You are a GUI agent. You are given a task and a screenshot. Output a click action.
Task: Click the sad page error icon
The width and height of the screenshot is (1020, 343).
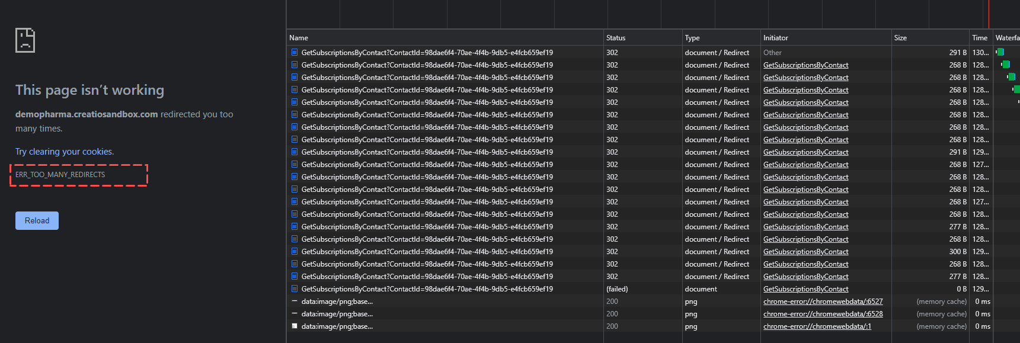pos(25,40)
